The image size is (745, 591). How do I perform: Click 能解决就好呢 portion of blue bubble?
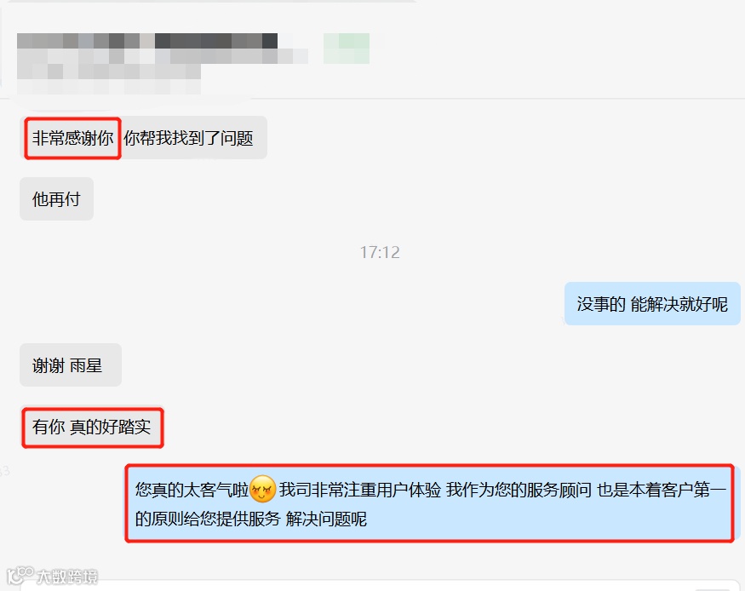pos(679,304)
